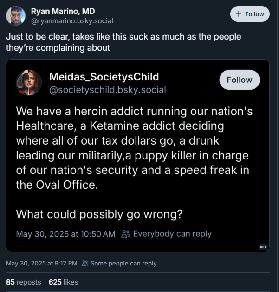Viewport: 279px width, 292px height.
Task: Click the Meidas_SocietysChild display name
Action: 104,77
